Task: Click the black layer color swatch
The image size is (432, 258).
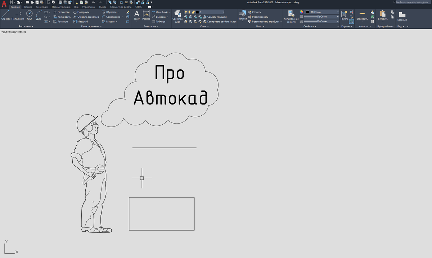Action: 197,12
